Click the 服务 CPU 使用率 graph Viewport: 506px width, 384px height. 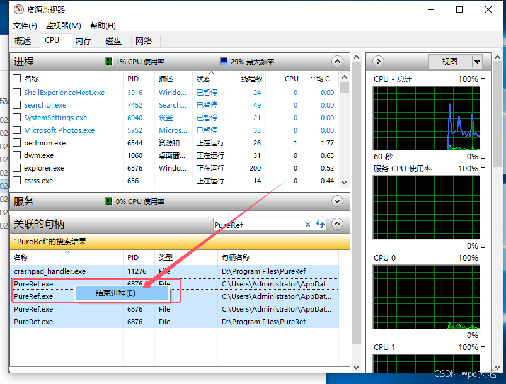pos(426,207)
